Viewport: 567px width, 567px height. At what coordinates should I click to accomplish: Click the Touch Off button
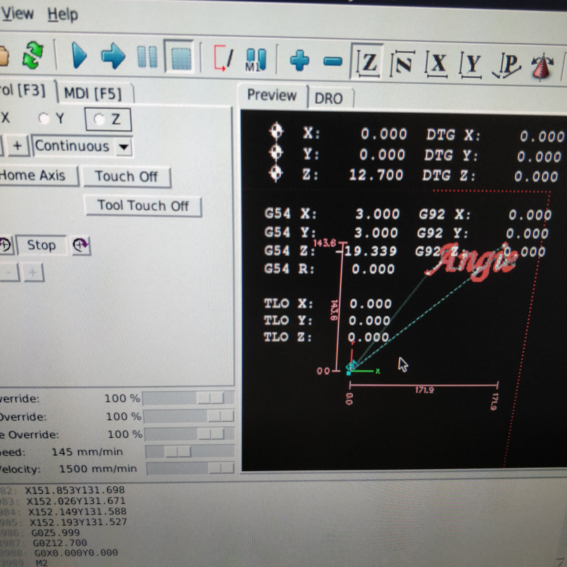126,177
